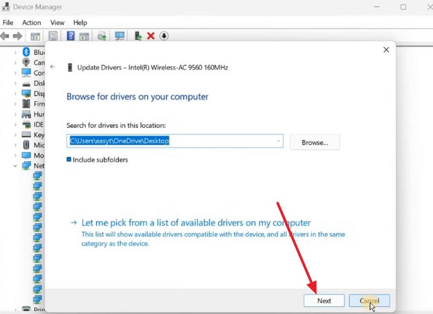Click the red X Uninstall device icon
433x314 pixels.
click(151, 36)
